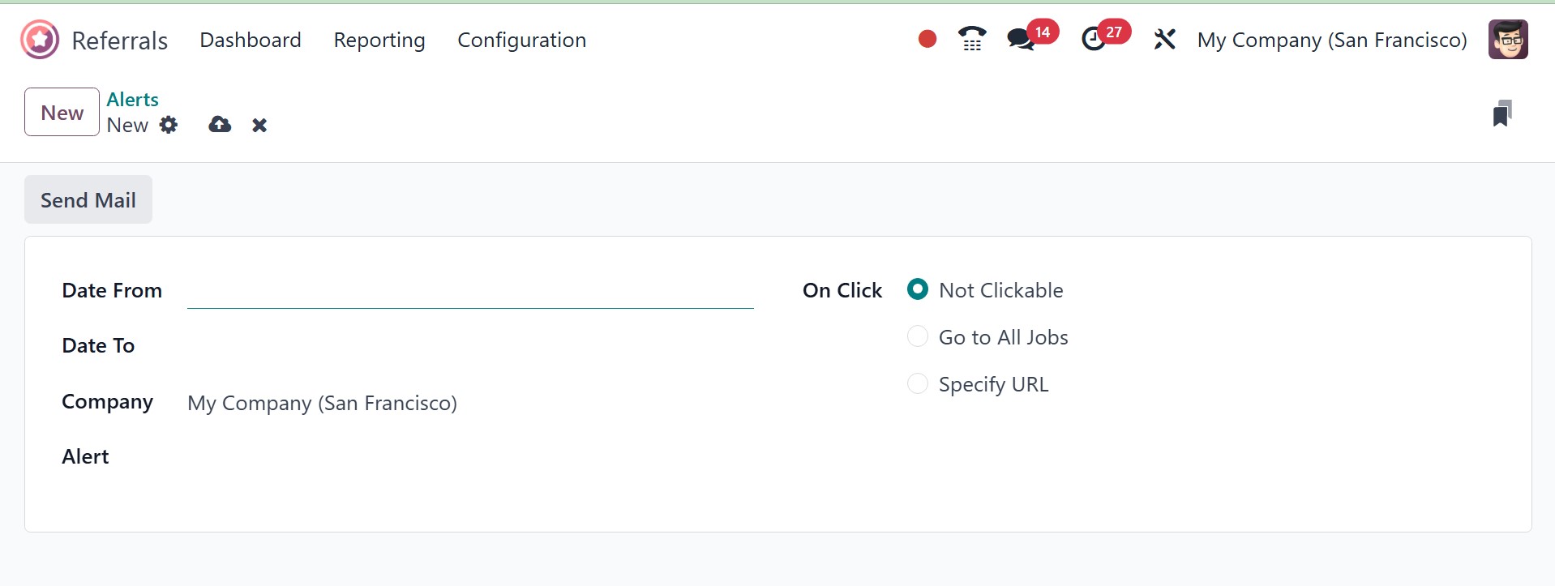Open the record actions gear menu
The image size is (1555, 586).
(169, 125)
